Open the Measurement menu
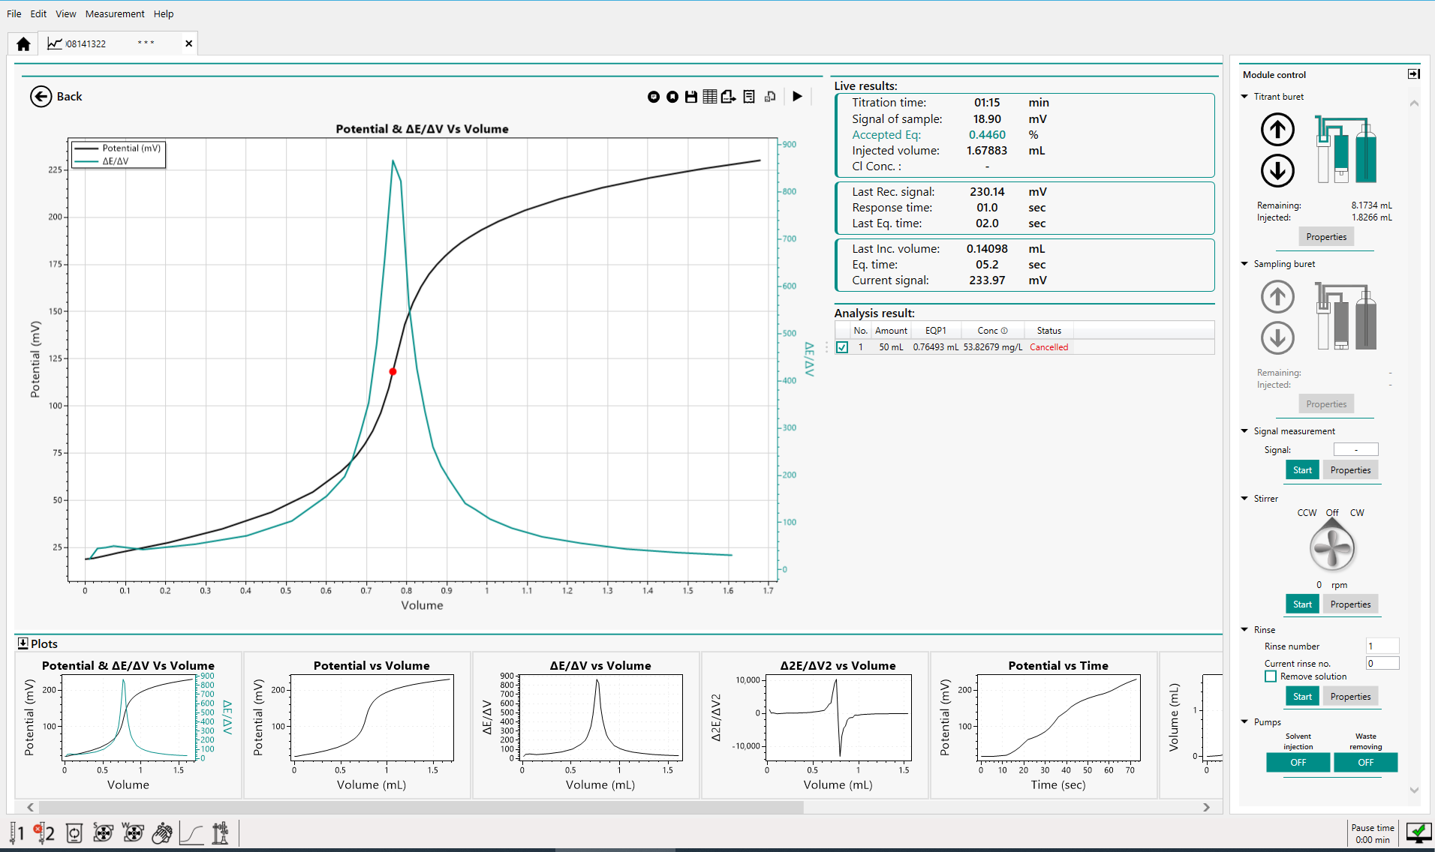 (114, 13)
